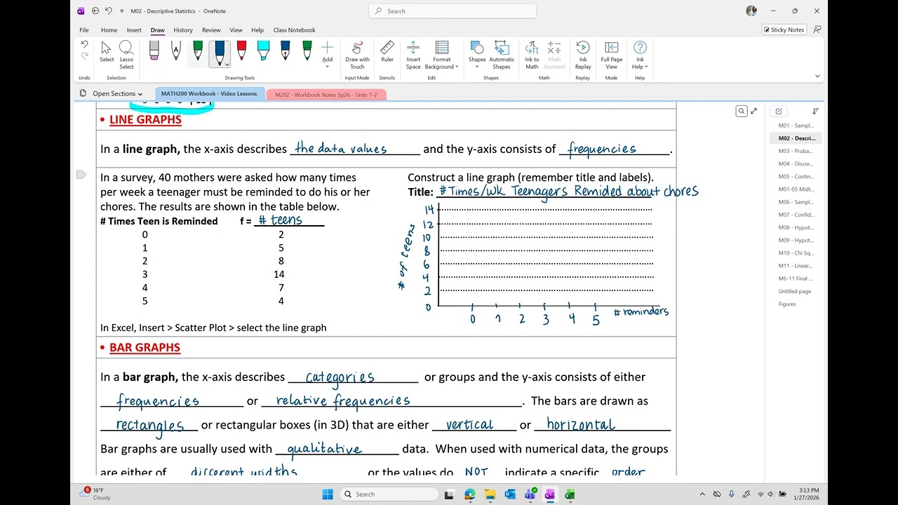Show hidden system tray icons
898x505 pixels.
702,494
